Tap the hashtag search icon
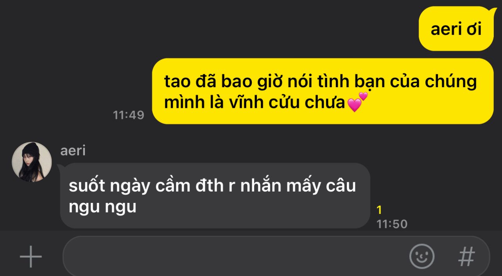Viewport: 502px width, 276px height. pyautogui.click(x=466, y=256)
